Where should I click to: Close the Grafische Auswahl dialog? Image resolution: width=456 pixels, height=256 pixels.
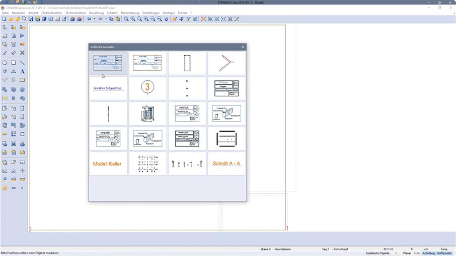click(243, 47)
